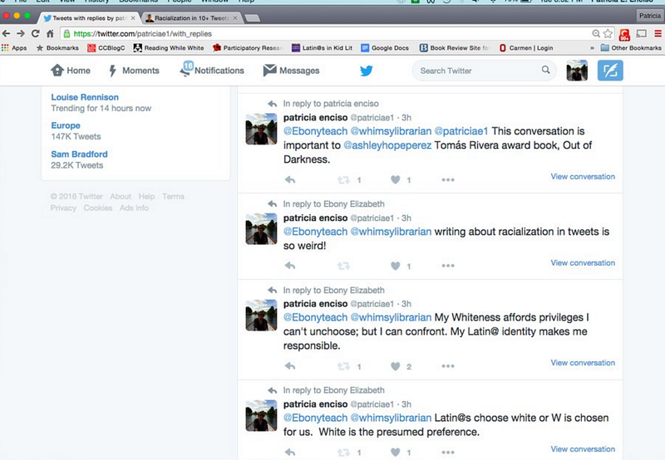Open more options on 'so weird!' tweet
665x460 pixels.
click(448, 266)
